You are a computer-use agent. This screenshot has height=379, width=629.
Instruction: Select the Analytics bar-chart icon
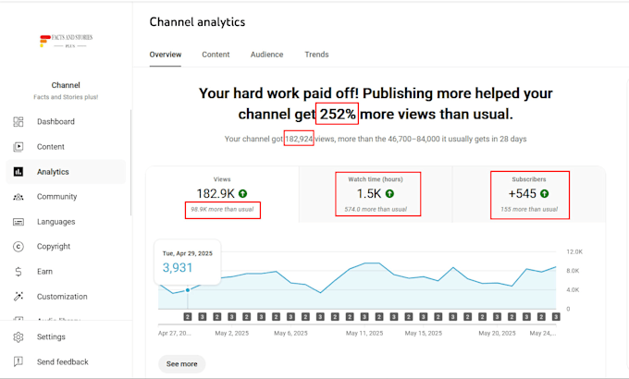click(x=18, y=172)
